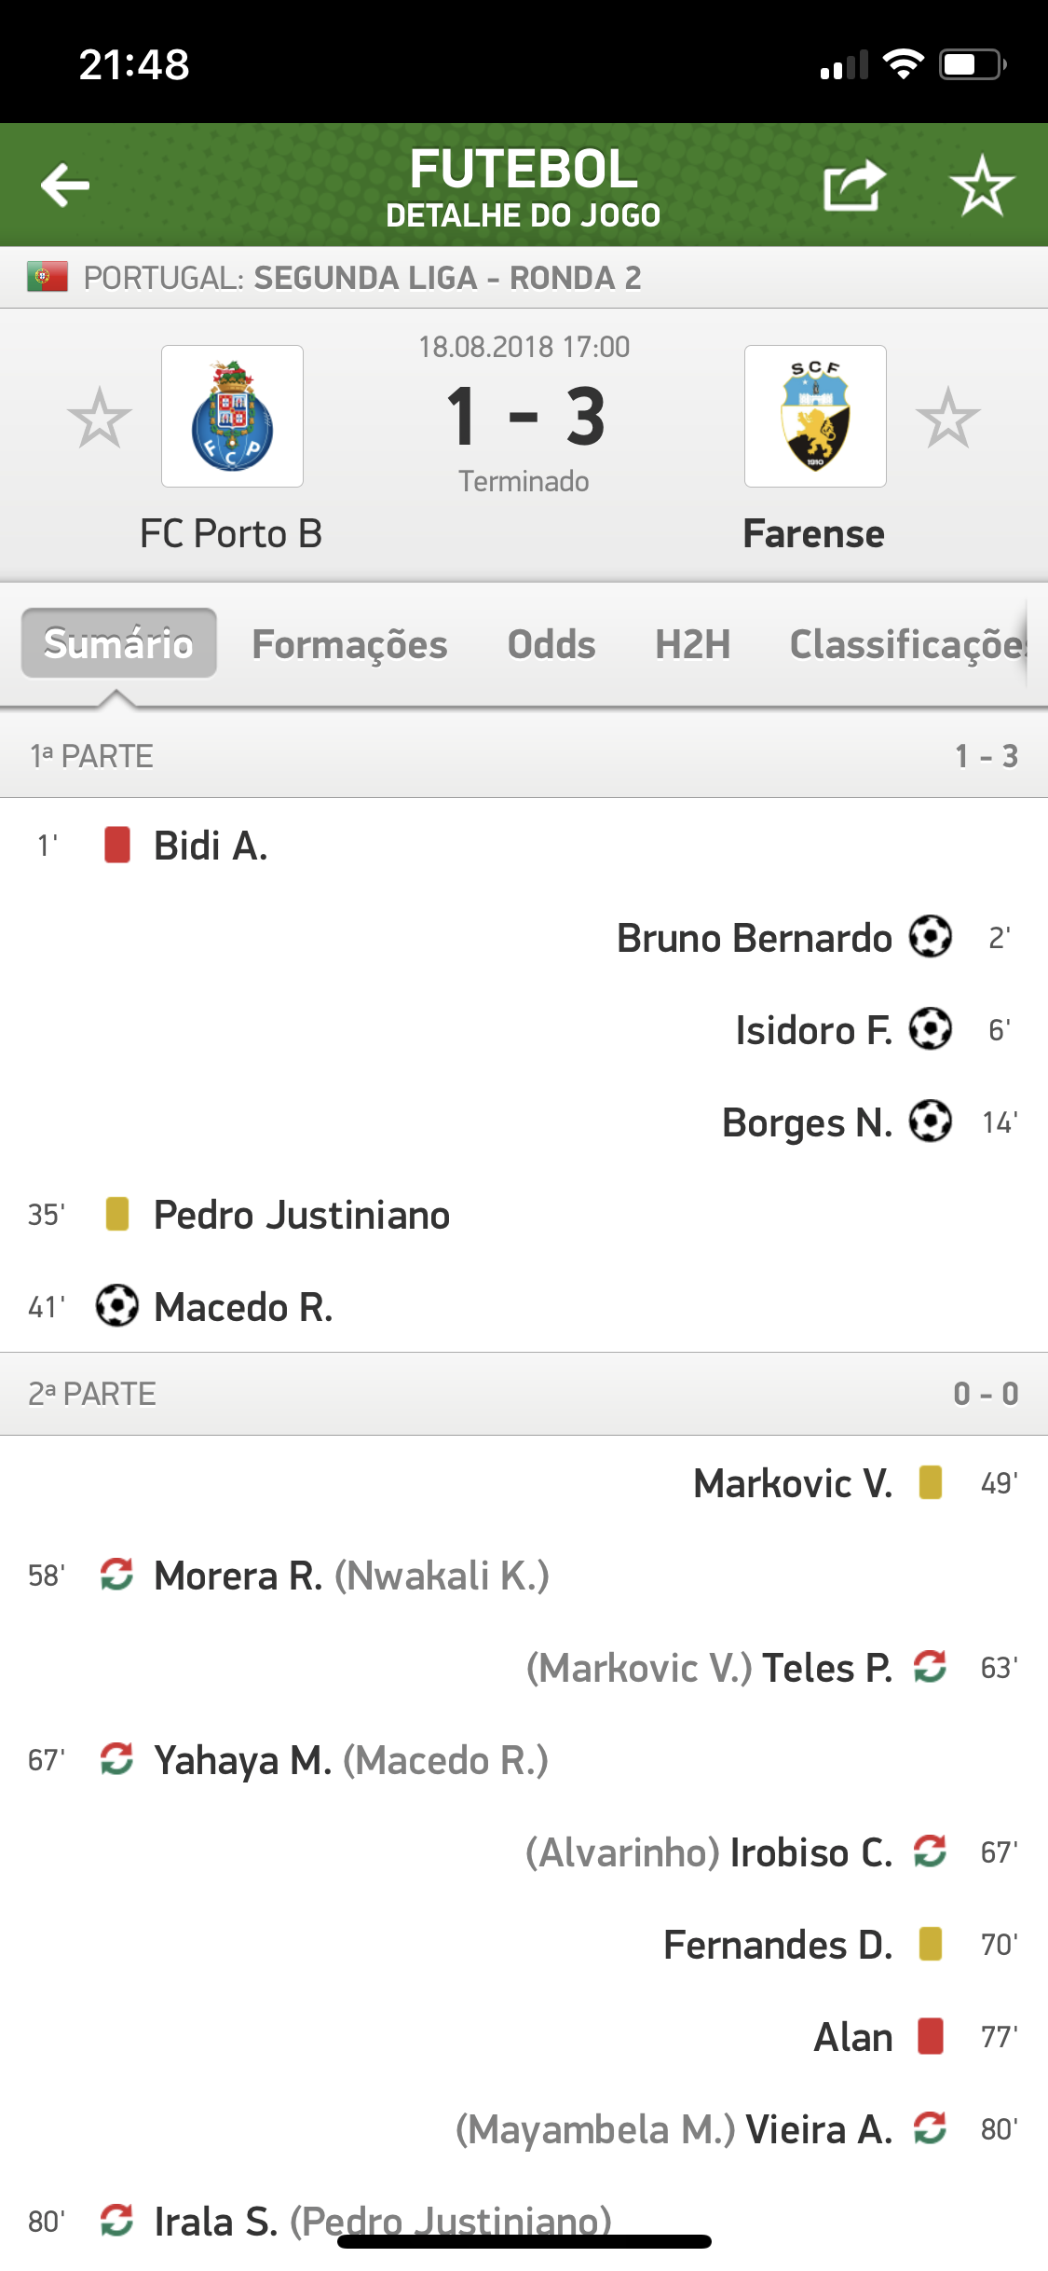This screenshot has width=1048, height=2271.
Task: Open the H2H tab
Action: pyautogui.click(x=692, y=644)
